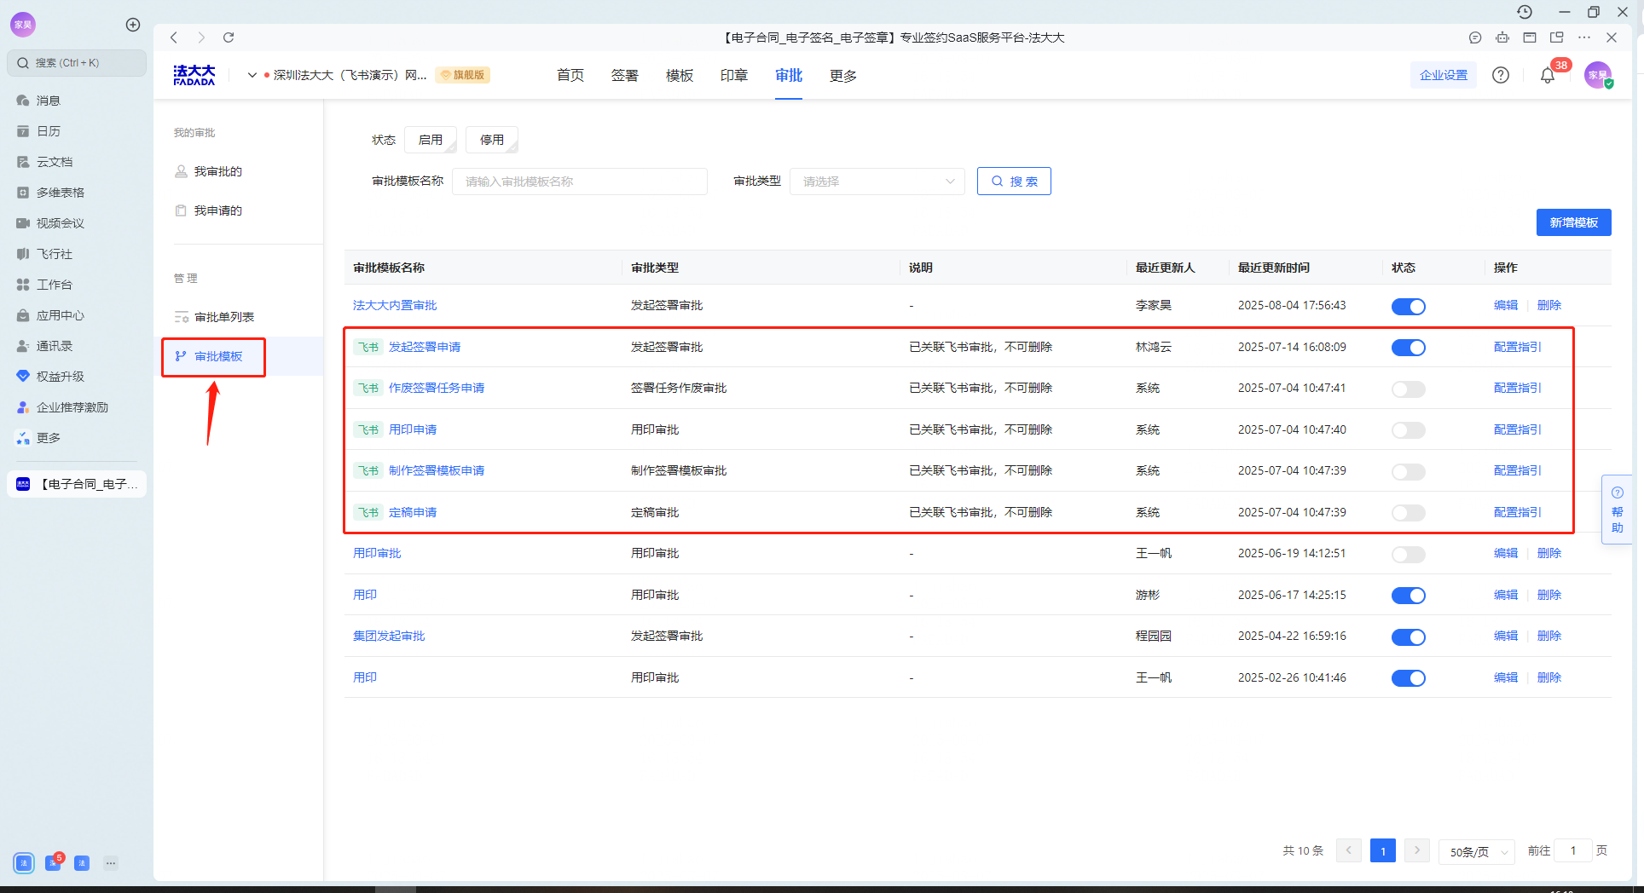Toggle status switch for 发起签署申请
Screen dimensions: 1644x893
(1409, 348)
